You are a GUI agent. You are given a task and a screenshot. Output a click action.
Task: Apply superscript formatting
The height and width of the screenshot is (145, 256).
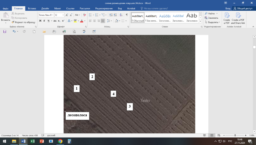[63, 21]
